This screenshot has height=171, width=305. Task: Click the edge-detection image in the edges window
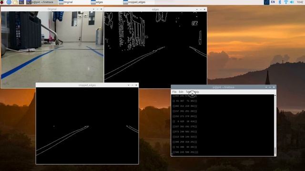tap(156, 50)
